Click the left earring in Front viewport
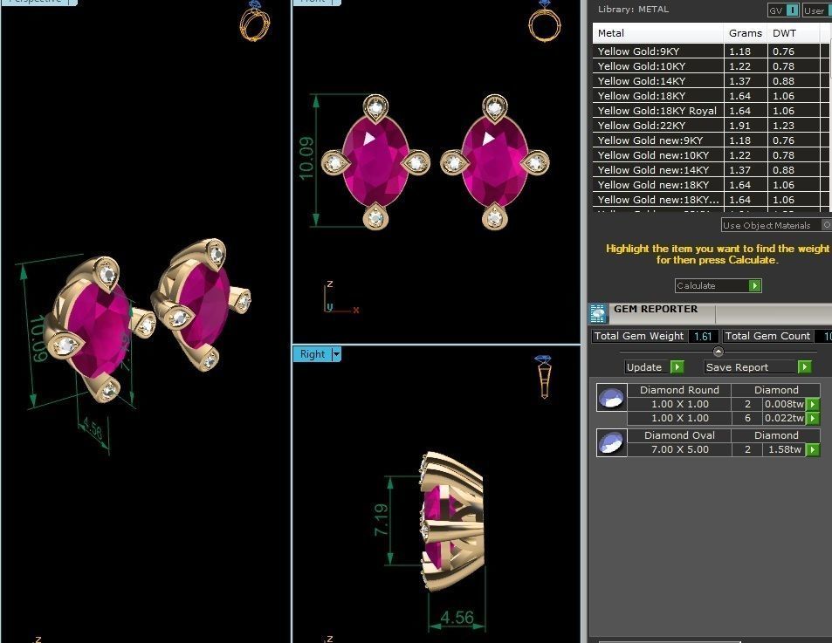Image resolution: width=832 pixels, height=643 pixels. pos(375,162)
